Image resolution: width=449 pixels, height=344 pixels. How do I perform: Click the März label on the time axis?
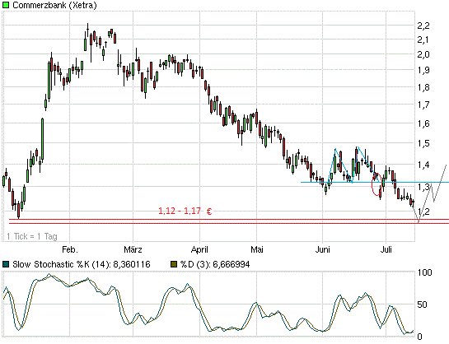(x=133, y=249)
